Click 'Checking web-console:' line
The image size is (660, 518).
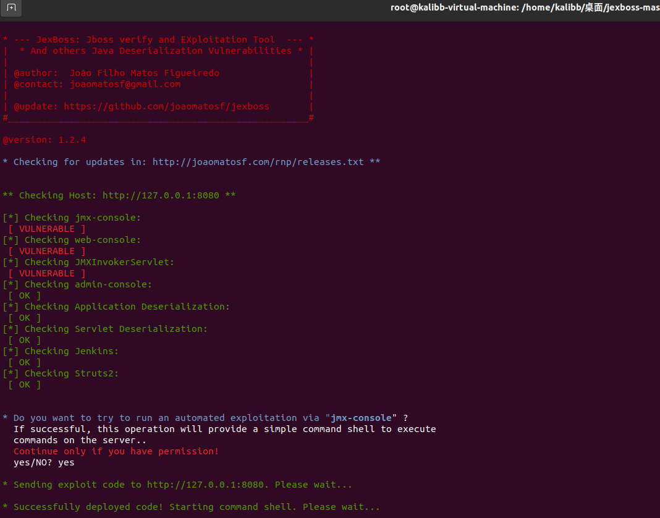72,240
